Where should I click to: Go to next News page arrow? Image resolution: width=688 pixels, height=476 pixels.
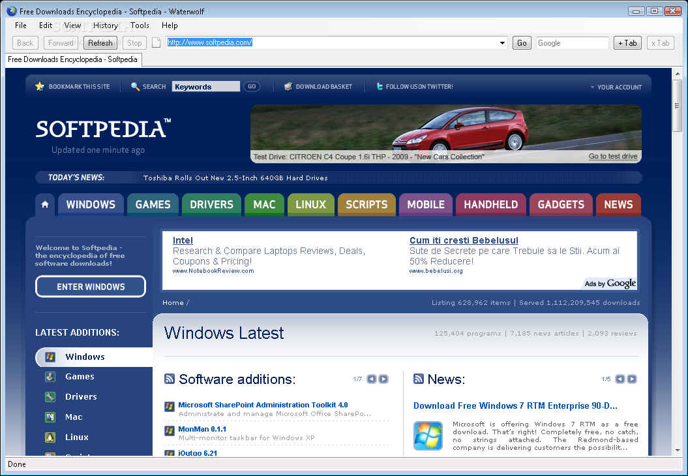(632, 379)
